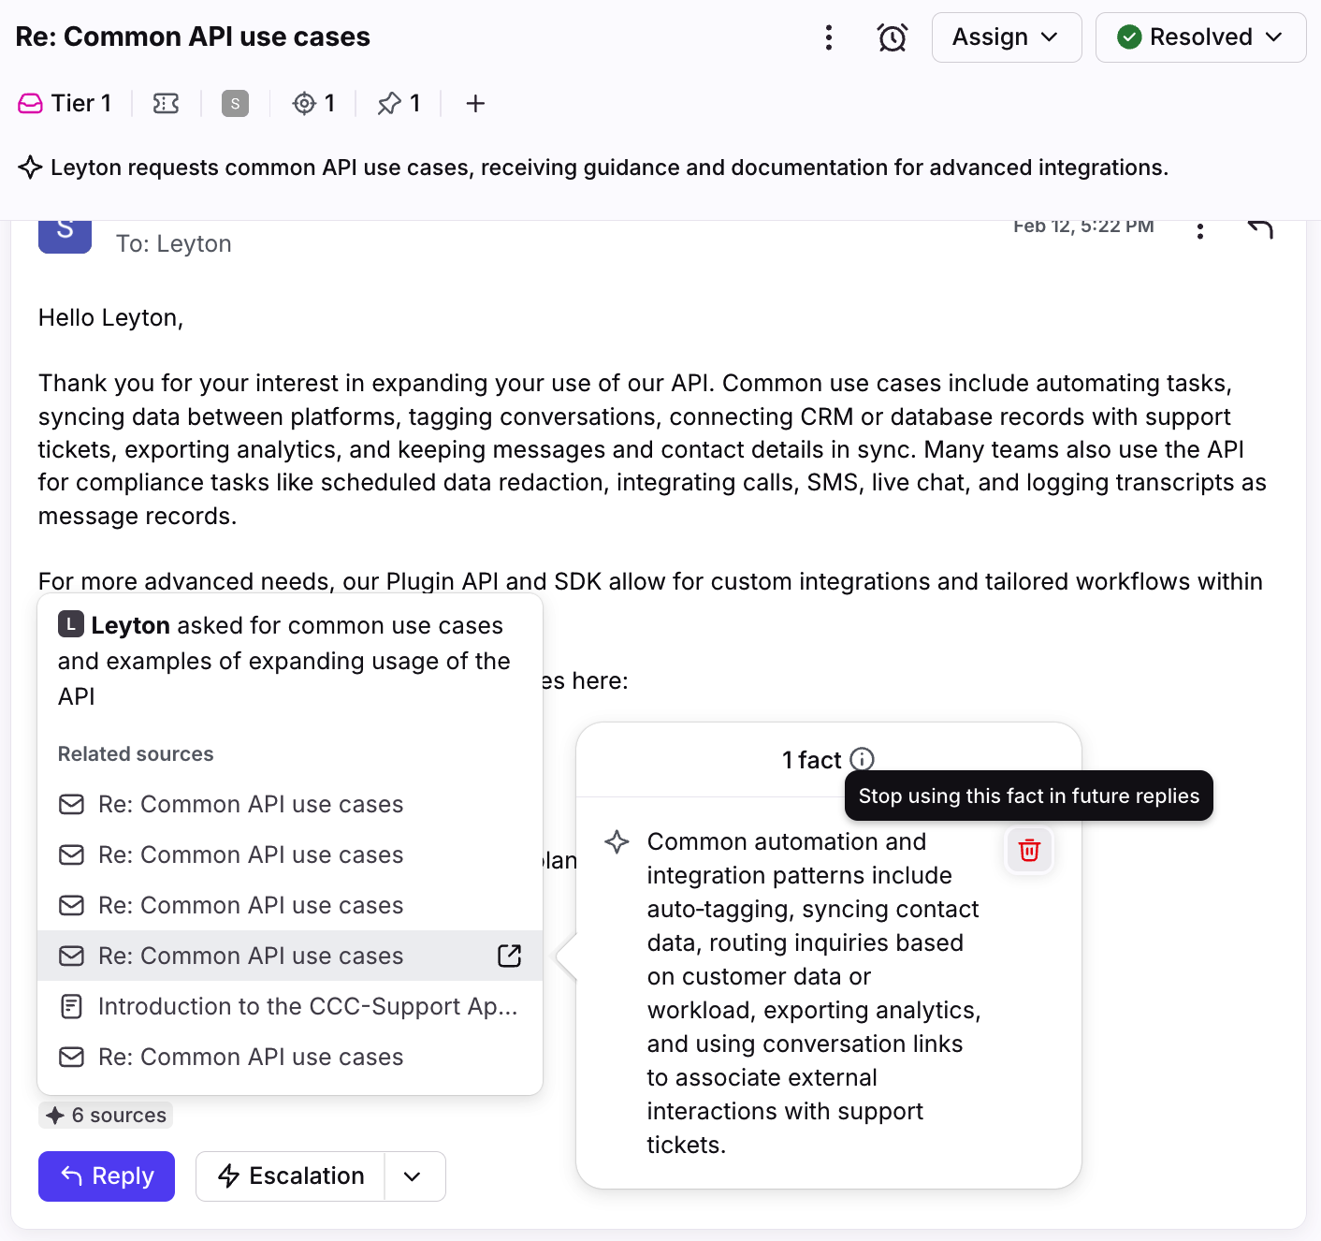Select the first Re: Common API use cases source
Image resolution: width=1321 pixels, height=1241 pixels.
coord(251,804)
